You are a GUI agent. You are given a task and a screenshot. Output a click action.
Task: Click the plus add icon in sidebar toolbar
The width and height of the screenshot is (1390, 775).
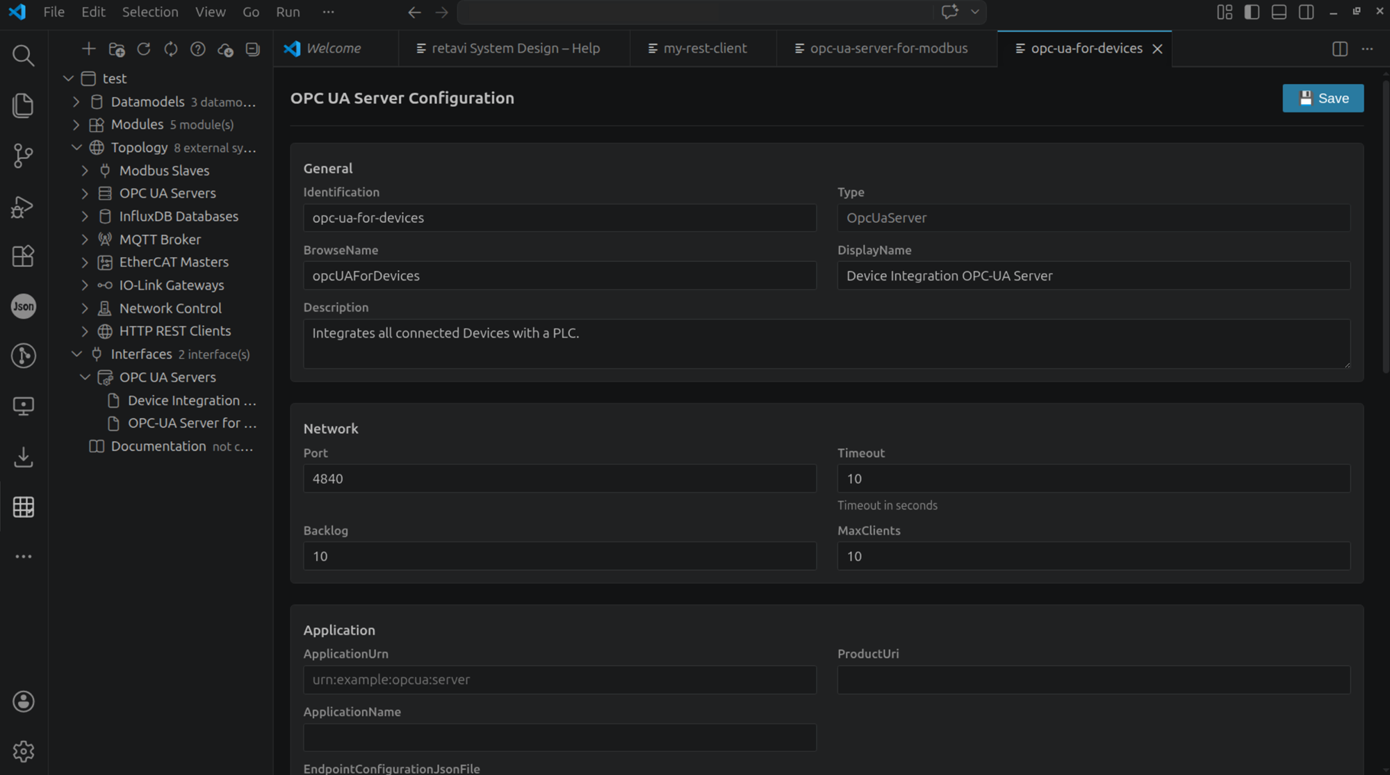[x=88, y=49]
